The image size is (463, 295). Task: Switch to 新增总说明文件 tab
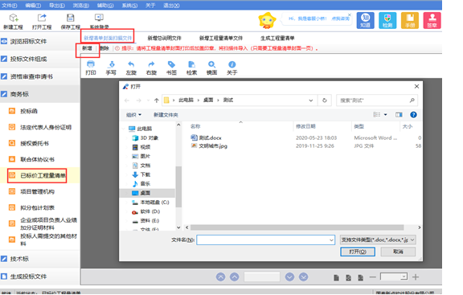(x=165, y=38)
